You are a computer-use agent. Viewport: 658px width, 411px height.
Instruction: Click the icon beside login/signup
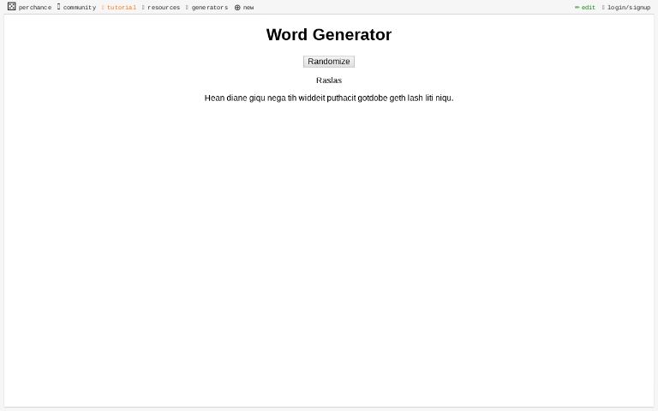click(x=603, y=8)
